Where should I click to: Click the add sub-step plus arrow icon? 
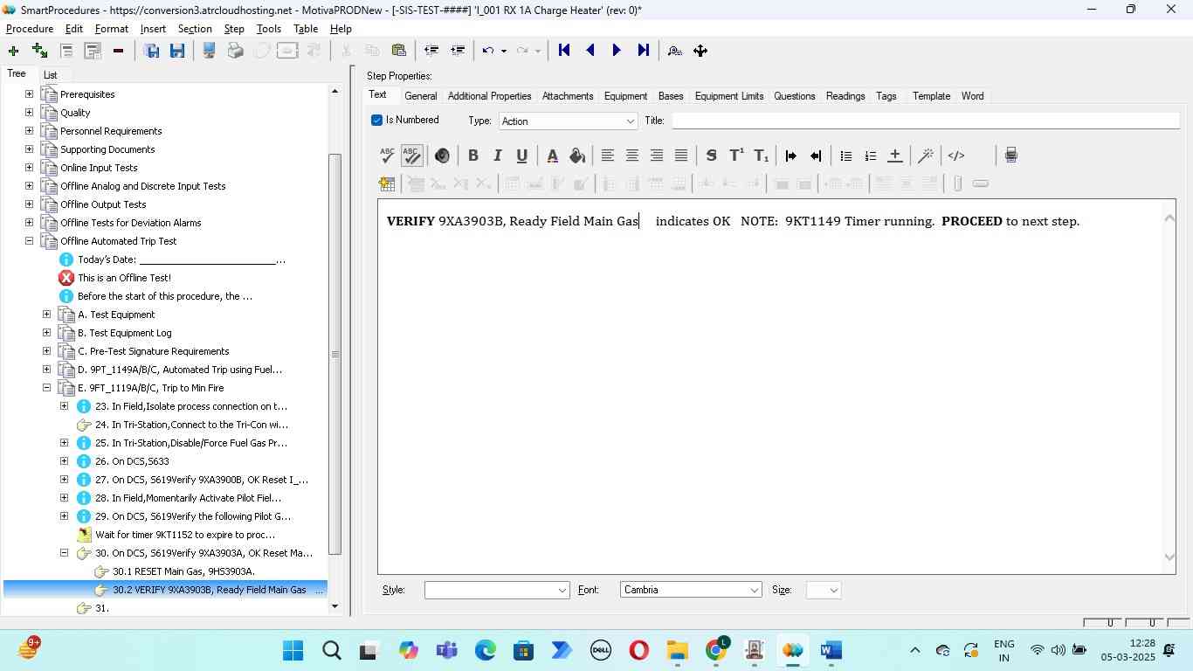click(x=39, y=51)
